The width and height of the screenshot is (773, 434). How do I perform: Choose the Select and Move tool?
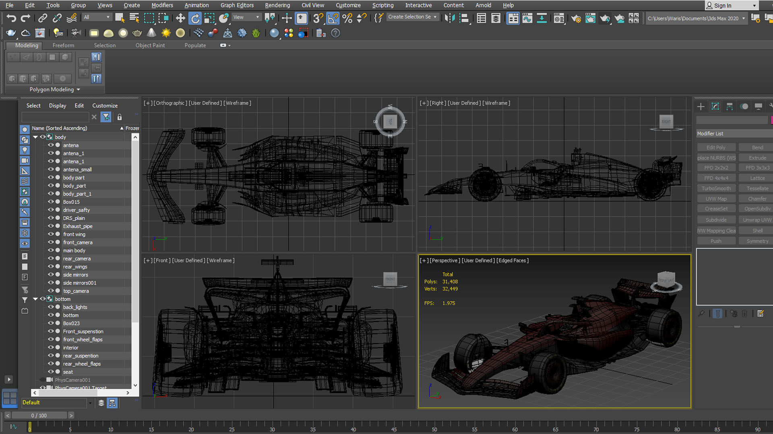pos(180,18)
